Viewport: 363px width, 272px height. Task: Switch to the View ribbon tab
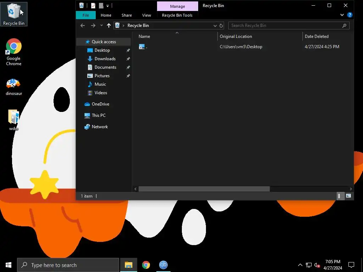coord(146,15)
